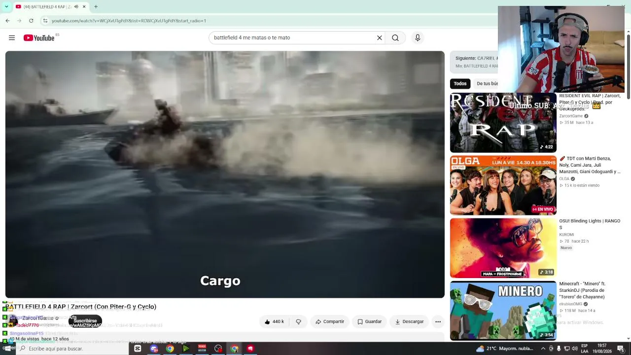
Task: Go back one page in the browser
Action: (7, 21)
